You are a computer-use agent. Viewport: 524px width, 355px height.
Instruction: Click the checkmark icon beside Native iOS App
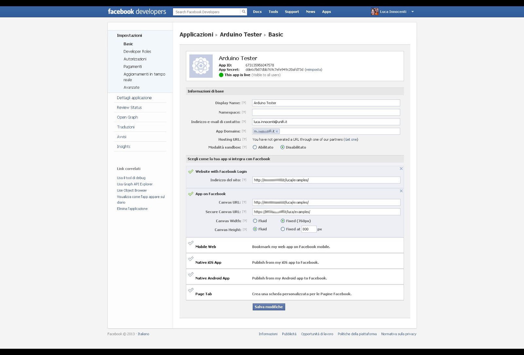191,259
